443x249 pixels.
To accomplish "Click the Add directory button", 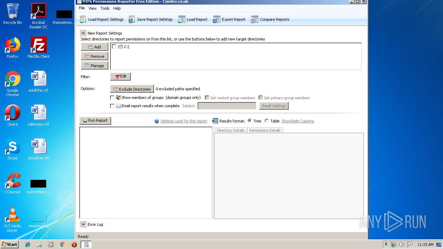I will [x=94, y=47].
